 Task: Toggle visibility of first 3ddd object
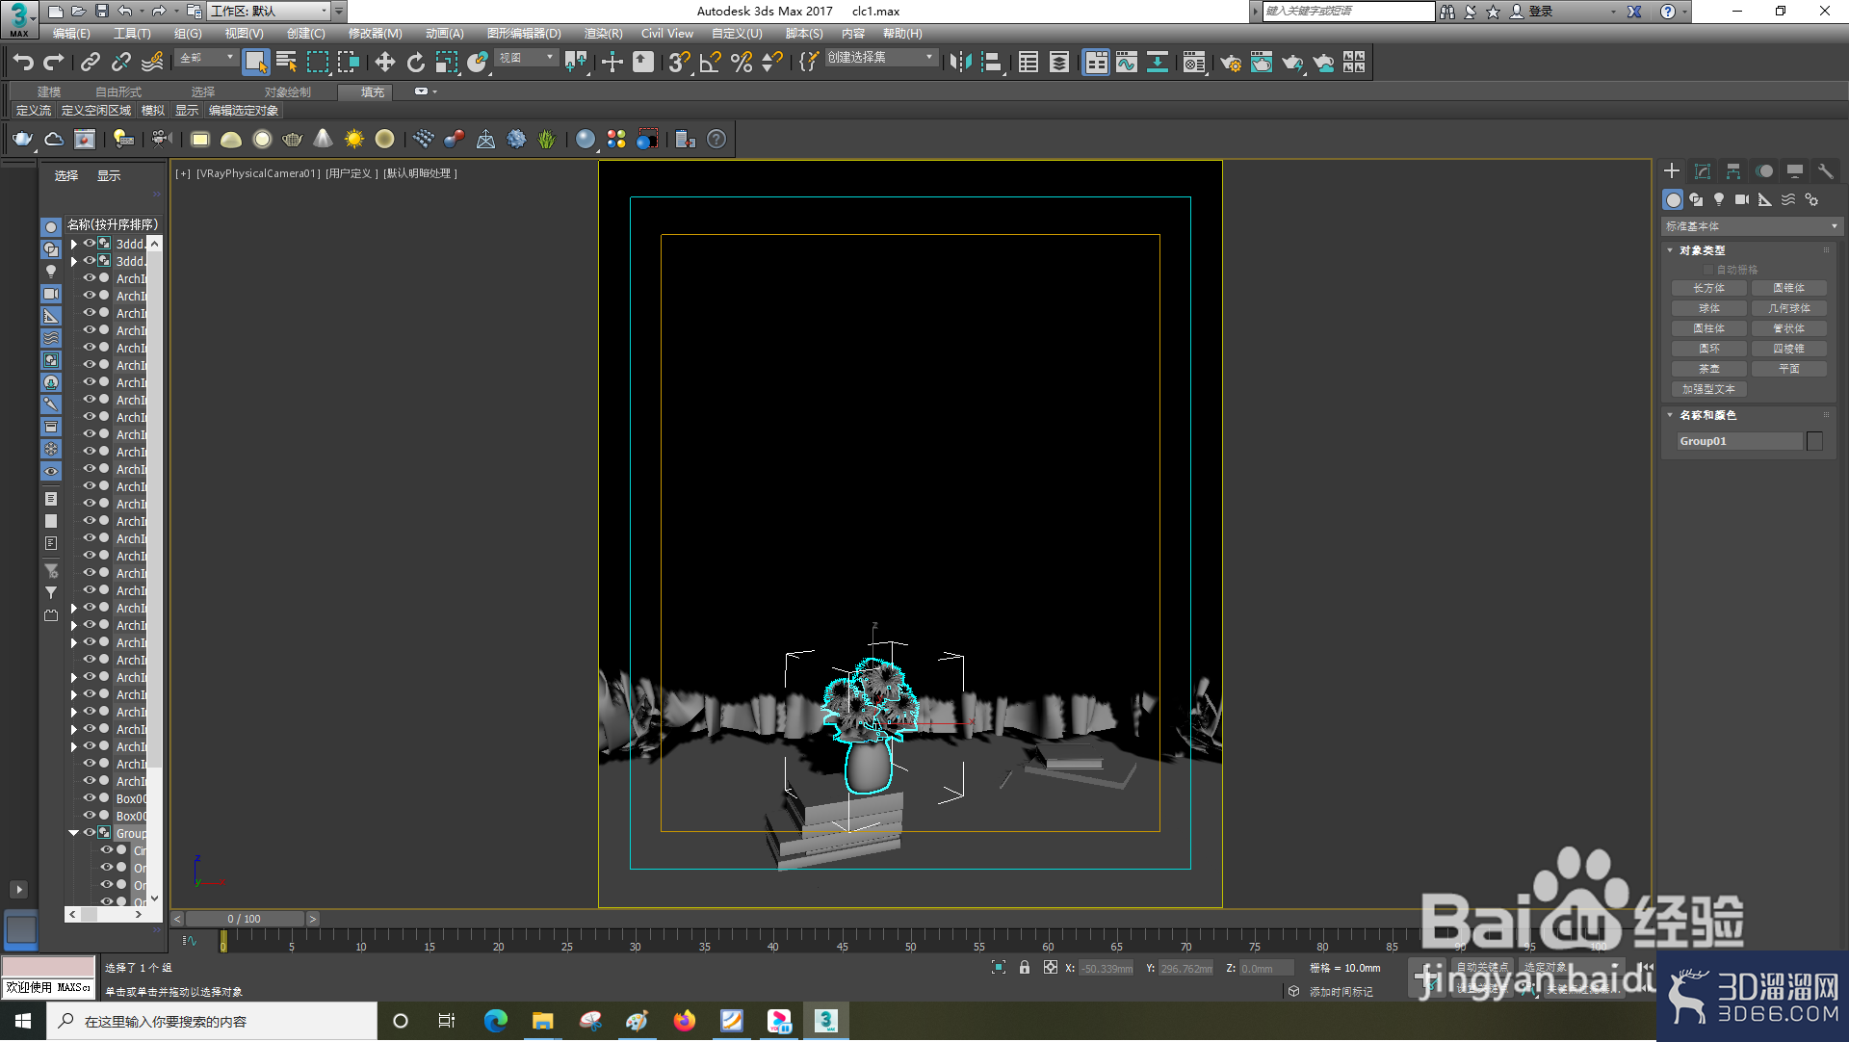coord(89,244)
